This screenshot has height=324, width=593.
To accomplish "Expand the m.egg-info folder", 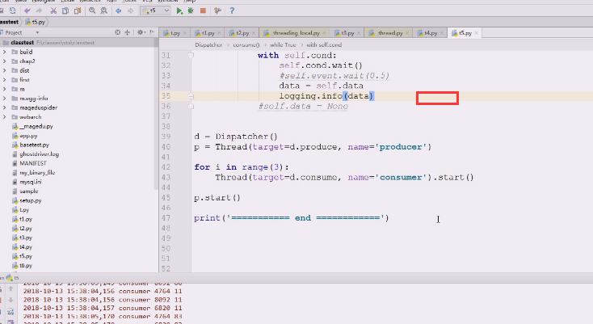I will [x=5, y=99].
